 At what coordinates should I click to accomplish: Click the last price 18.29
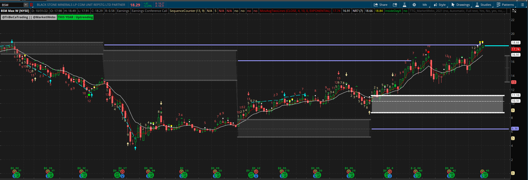click(135, 5)
